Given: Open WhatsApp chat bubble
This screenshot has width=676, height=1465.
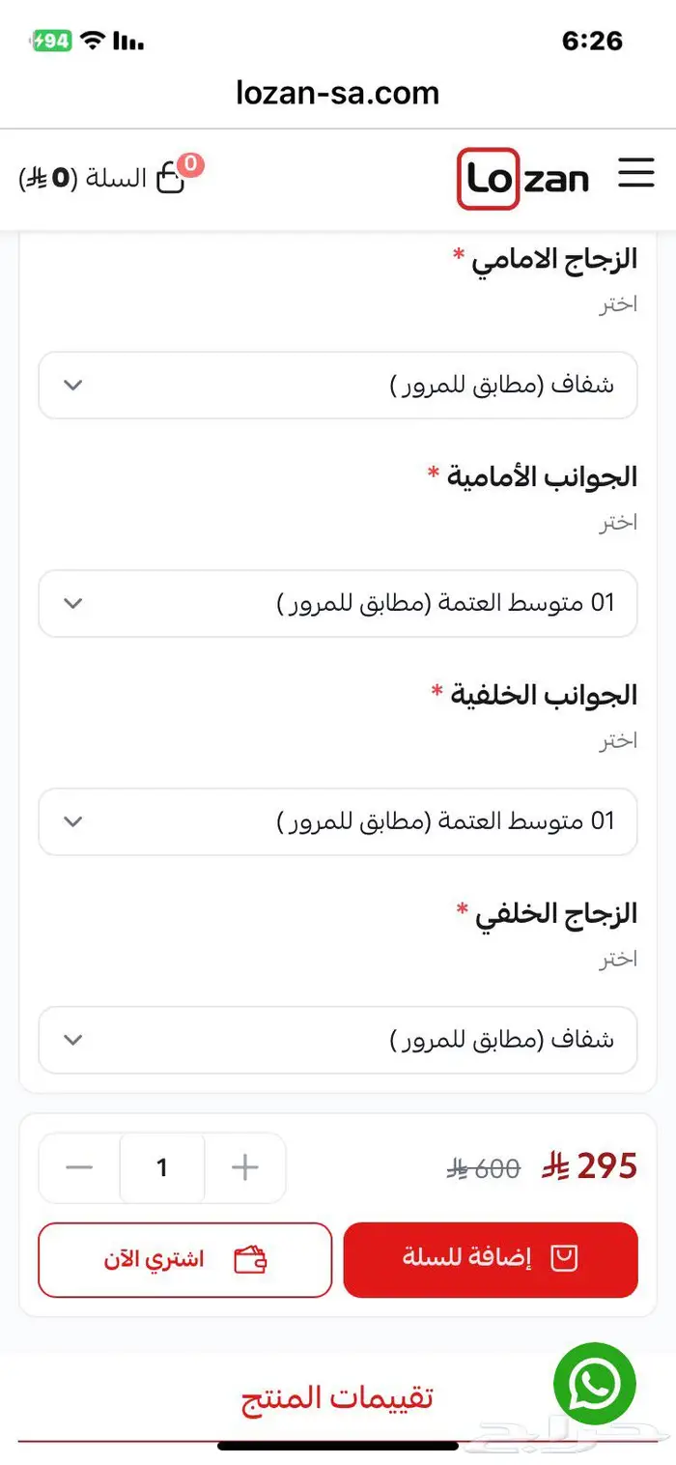Looking at the screenshot, I should [x=595, y=1383].
